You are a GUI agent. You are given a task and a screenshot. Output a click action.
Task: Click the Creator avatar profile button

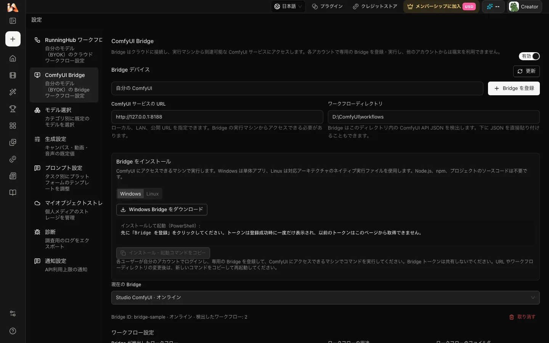(525, 6)
